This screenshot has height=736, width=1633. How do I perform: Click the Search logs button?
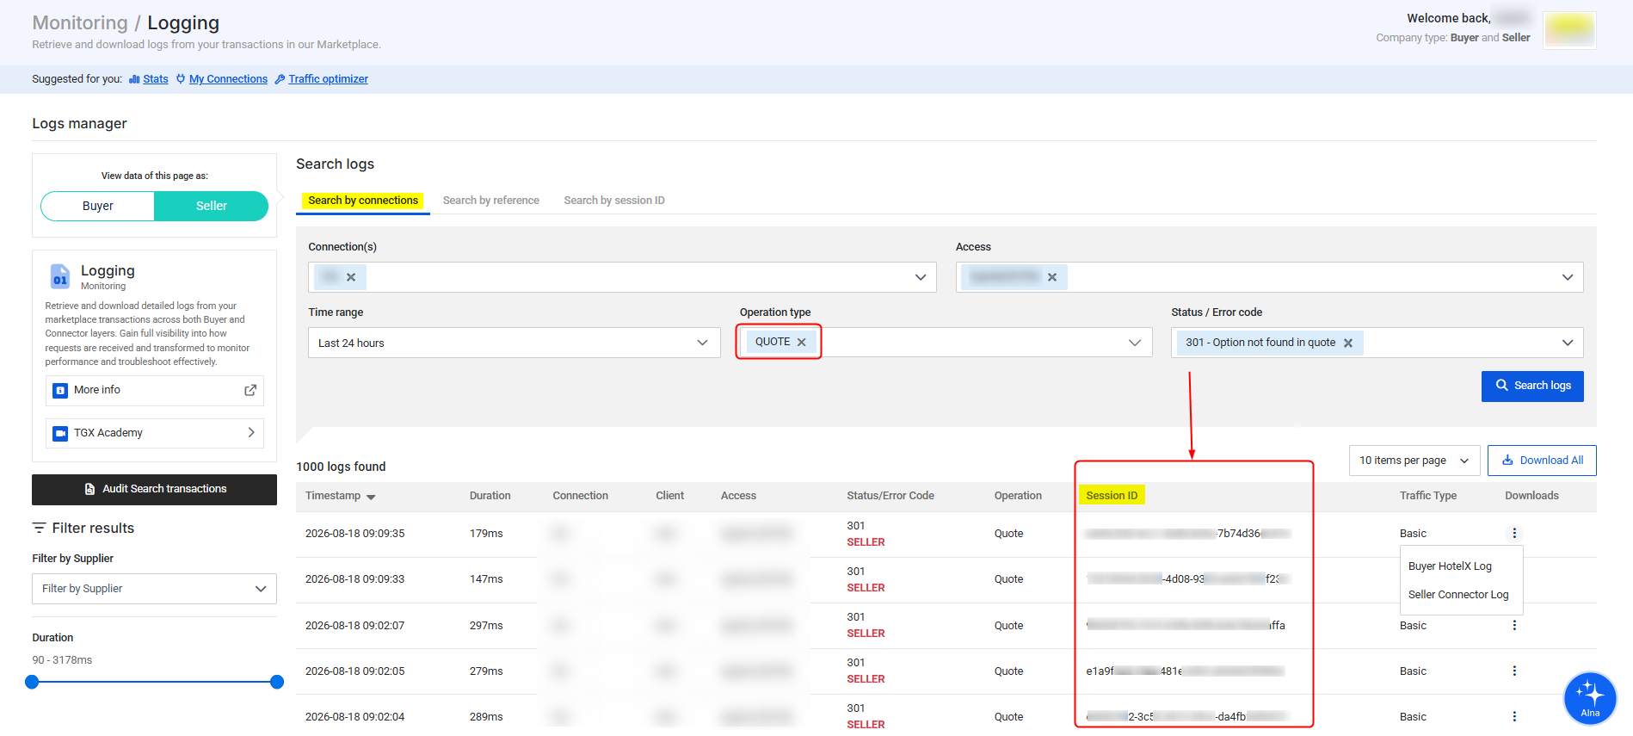coord(1532,386)
